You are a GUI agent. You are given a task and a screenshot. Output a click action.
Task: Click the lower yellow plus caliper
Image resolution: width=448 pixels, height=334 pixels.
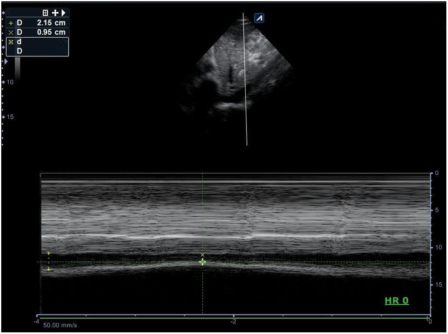[x=48, y=269]
